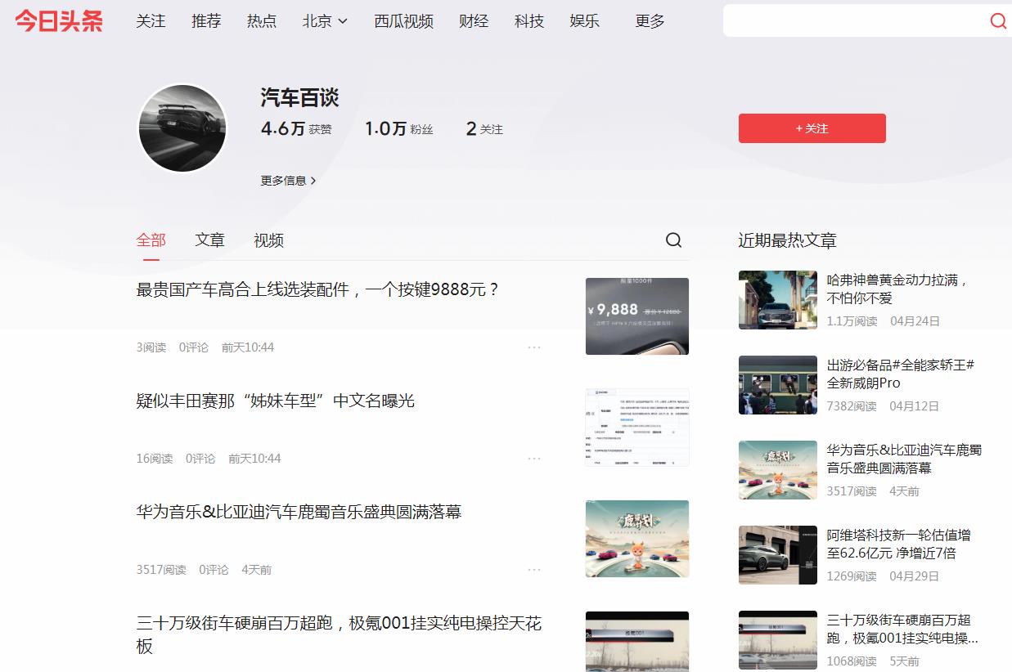Click the 3阅读 read count
The image size is (1012, 672).
click(151, 347)
